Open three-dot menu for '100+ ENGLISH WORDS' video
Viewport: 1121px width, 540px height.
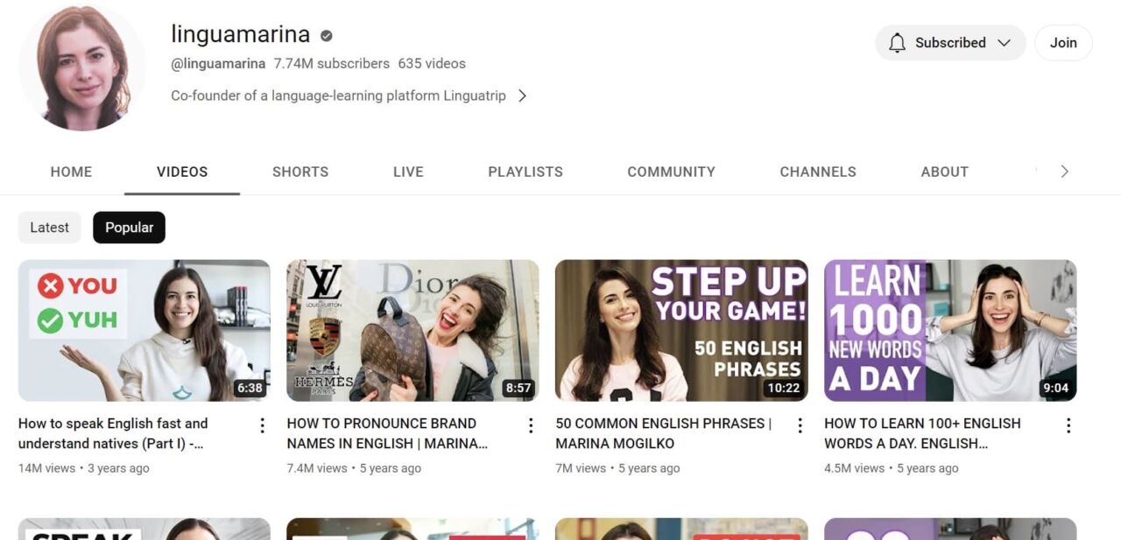1068,425
